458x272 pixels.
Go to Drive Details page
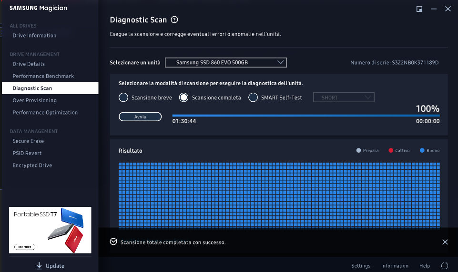[x=29, y=64]
